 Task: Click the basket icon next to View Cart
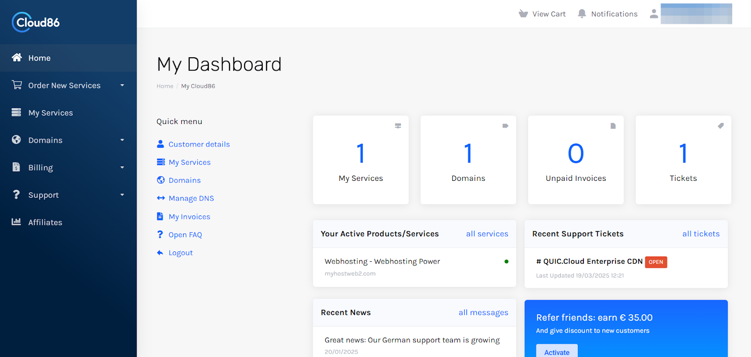tap(523, 14)
